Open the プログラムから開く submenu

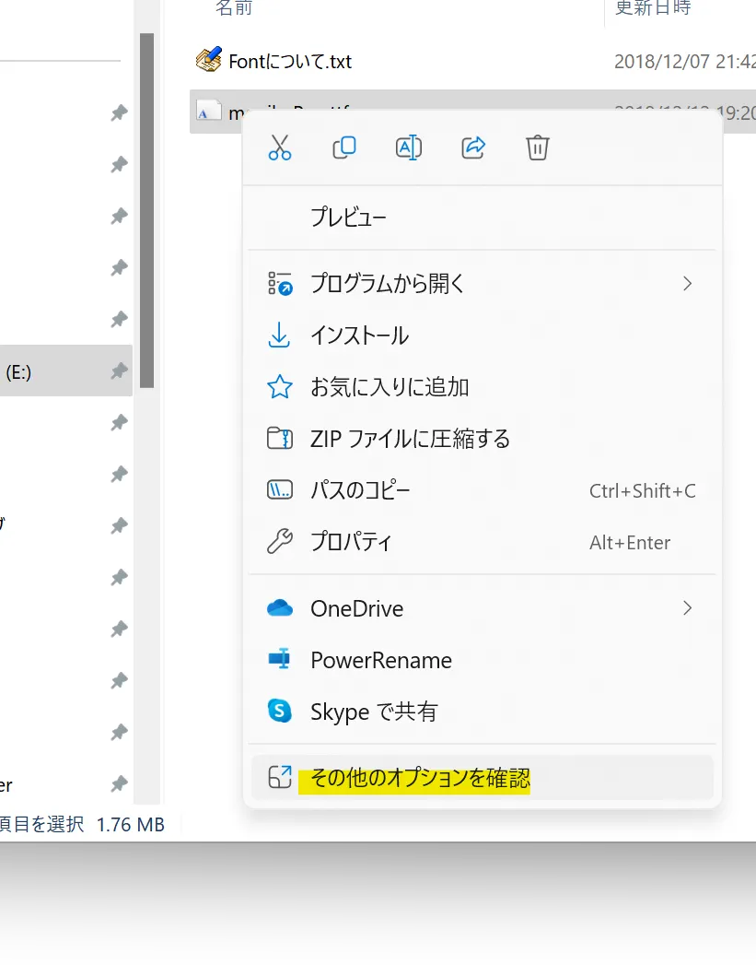tap(482, 284)
